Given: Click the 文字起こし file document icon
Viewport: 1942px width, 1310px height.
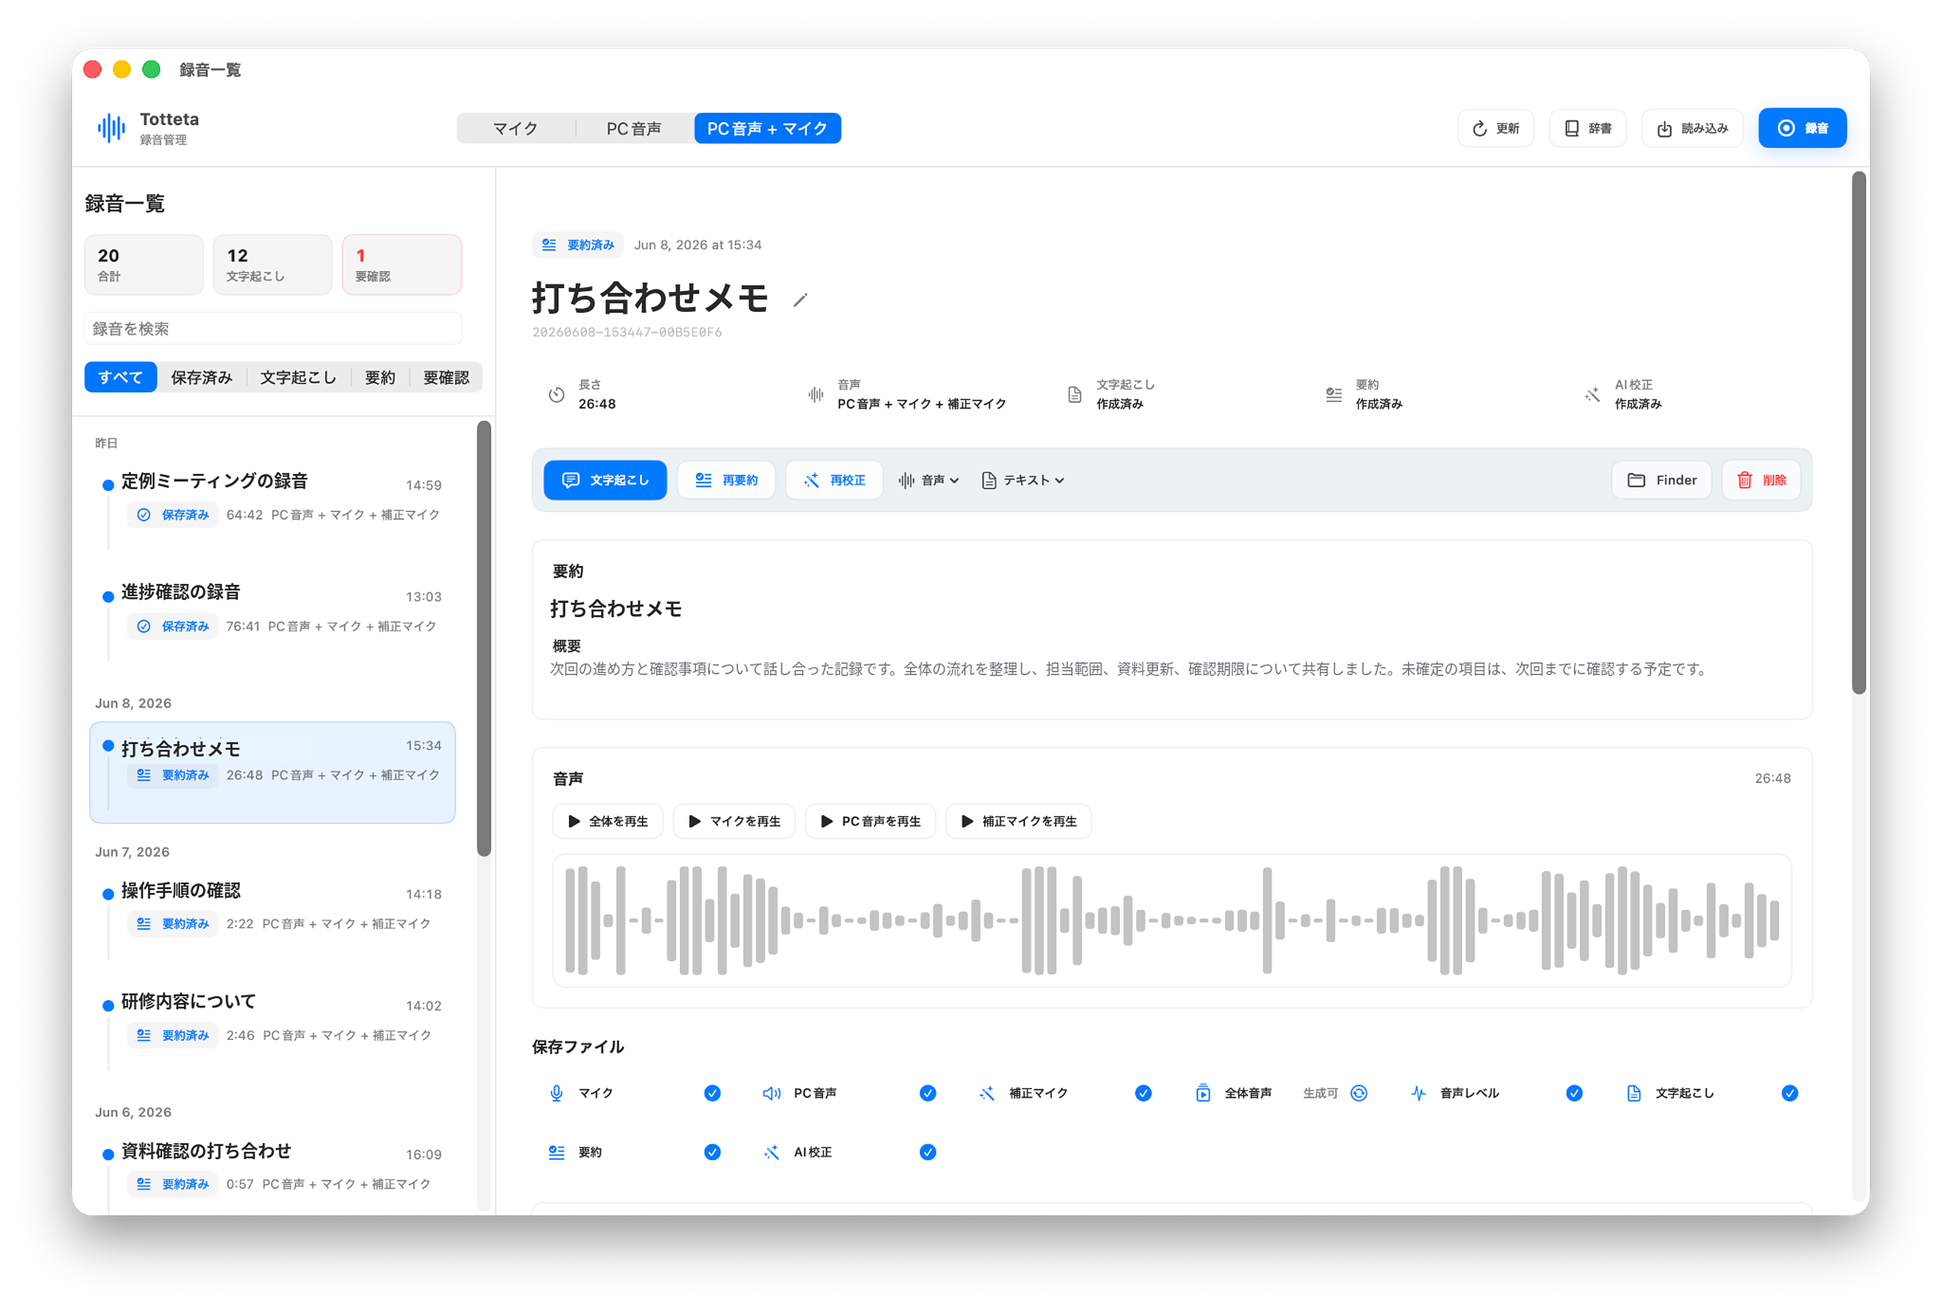Looking at the screenshot, I should click(x=1634, y=1093).
